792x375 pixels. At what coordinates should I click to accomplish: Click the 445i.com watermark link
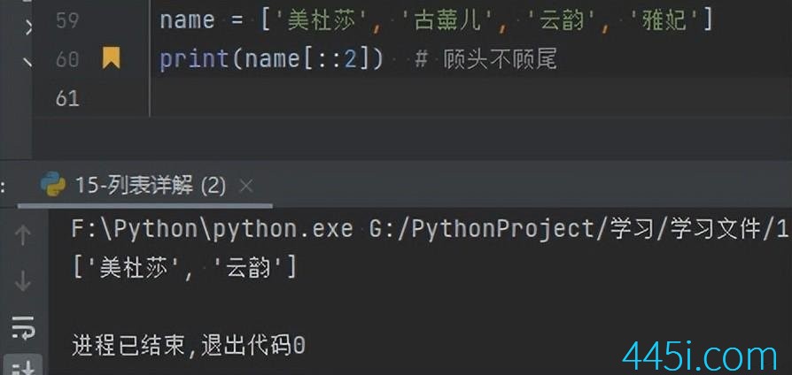click(x=700, y=356)
